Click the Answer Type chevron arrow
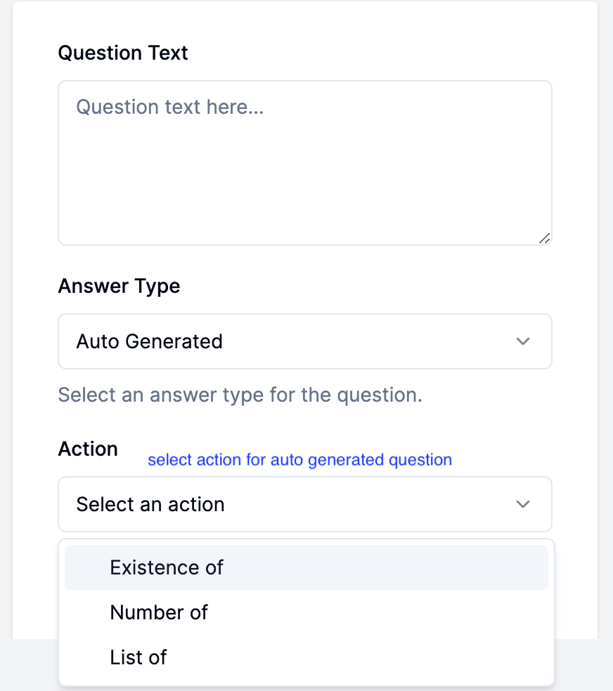 coord(523,341)
